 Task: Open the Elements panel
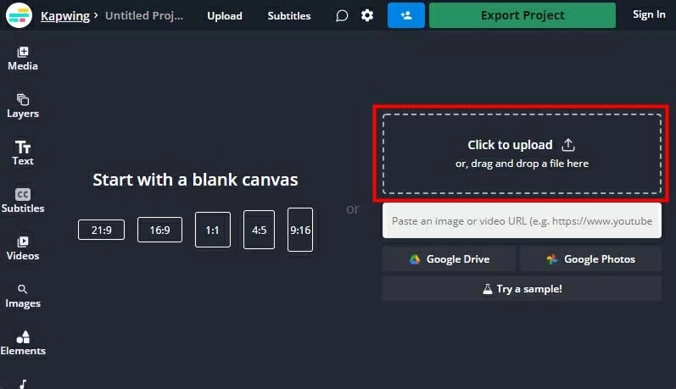pyautogui.click(x=23, y=343)
